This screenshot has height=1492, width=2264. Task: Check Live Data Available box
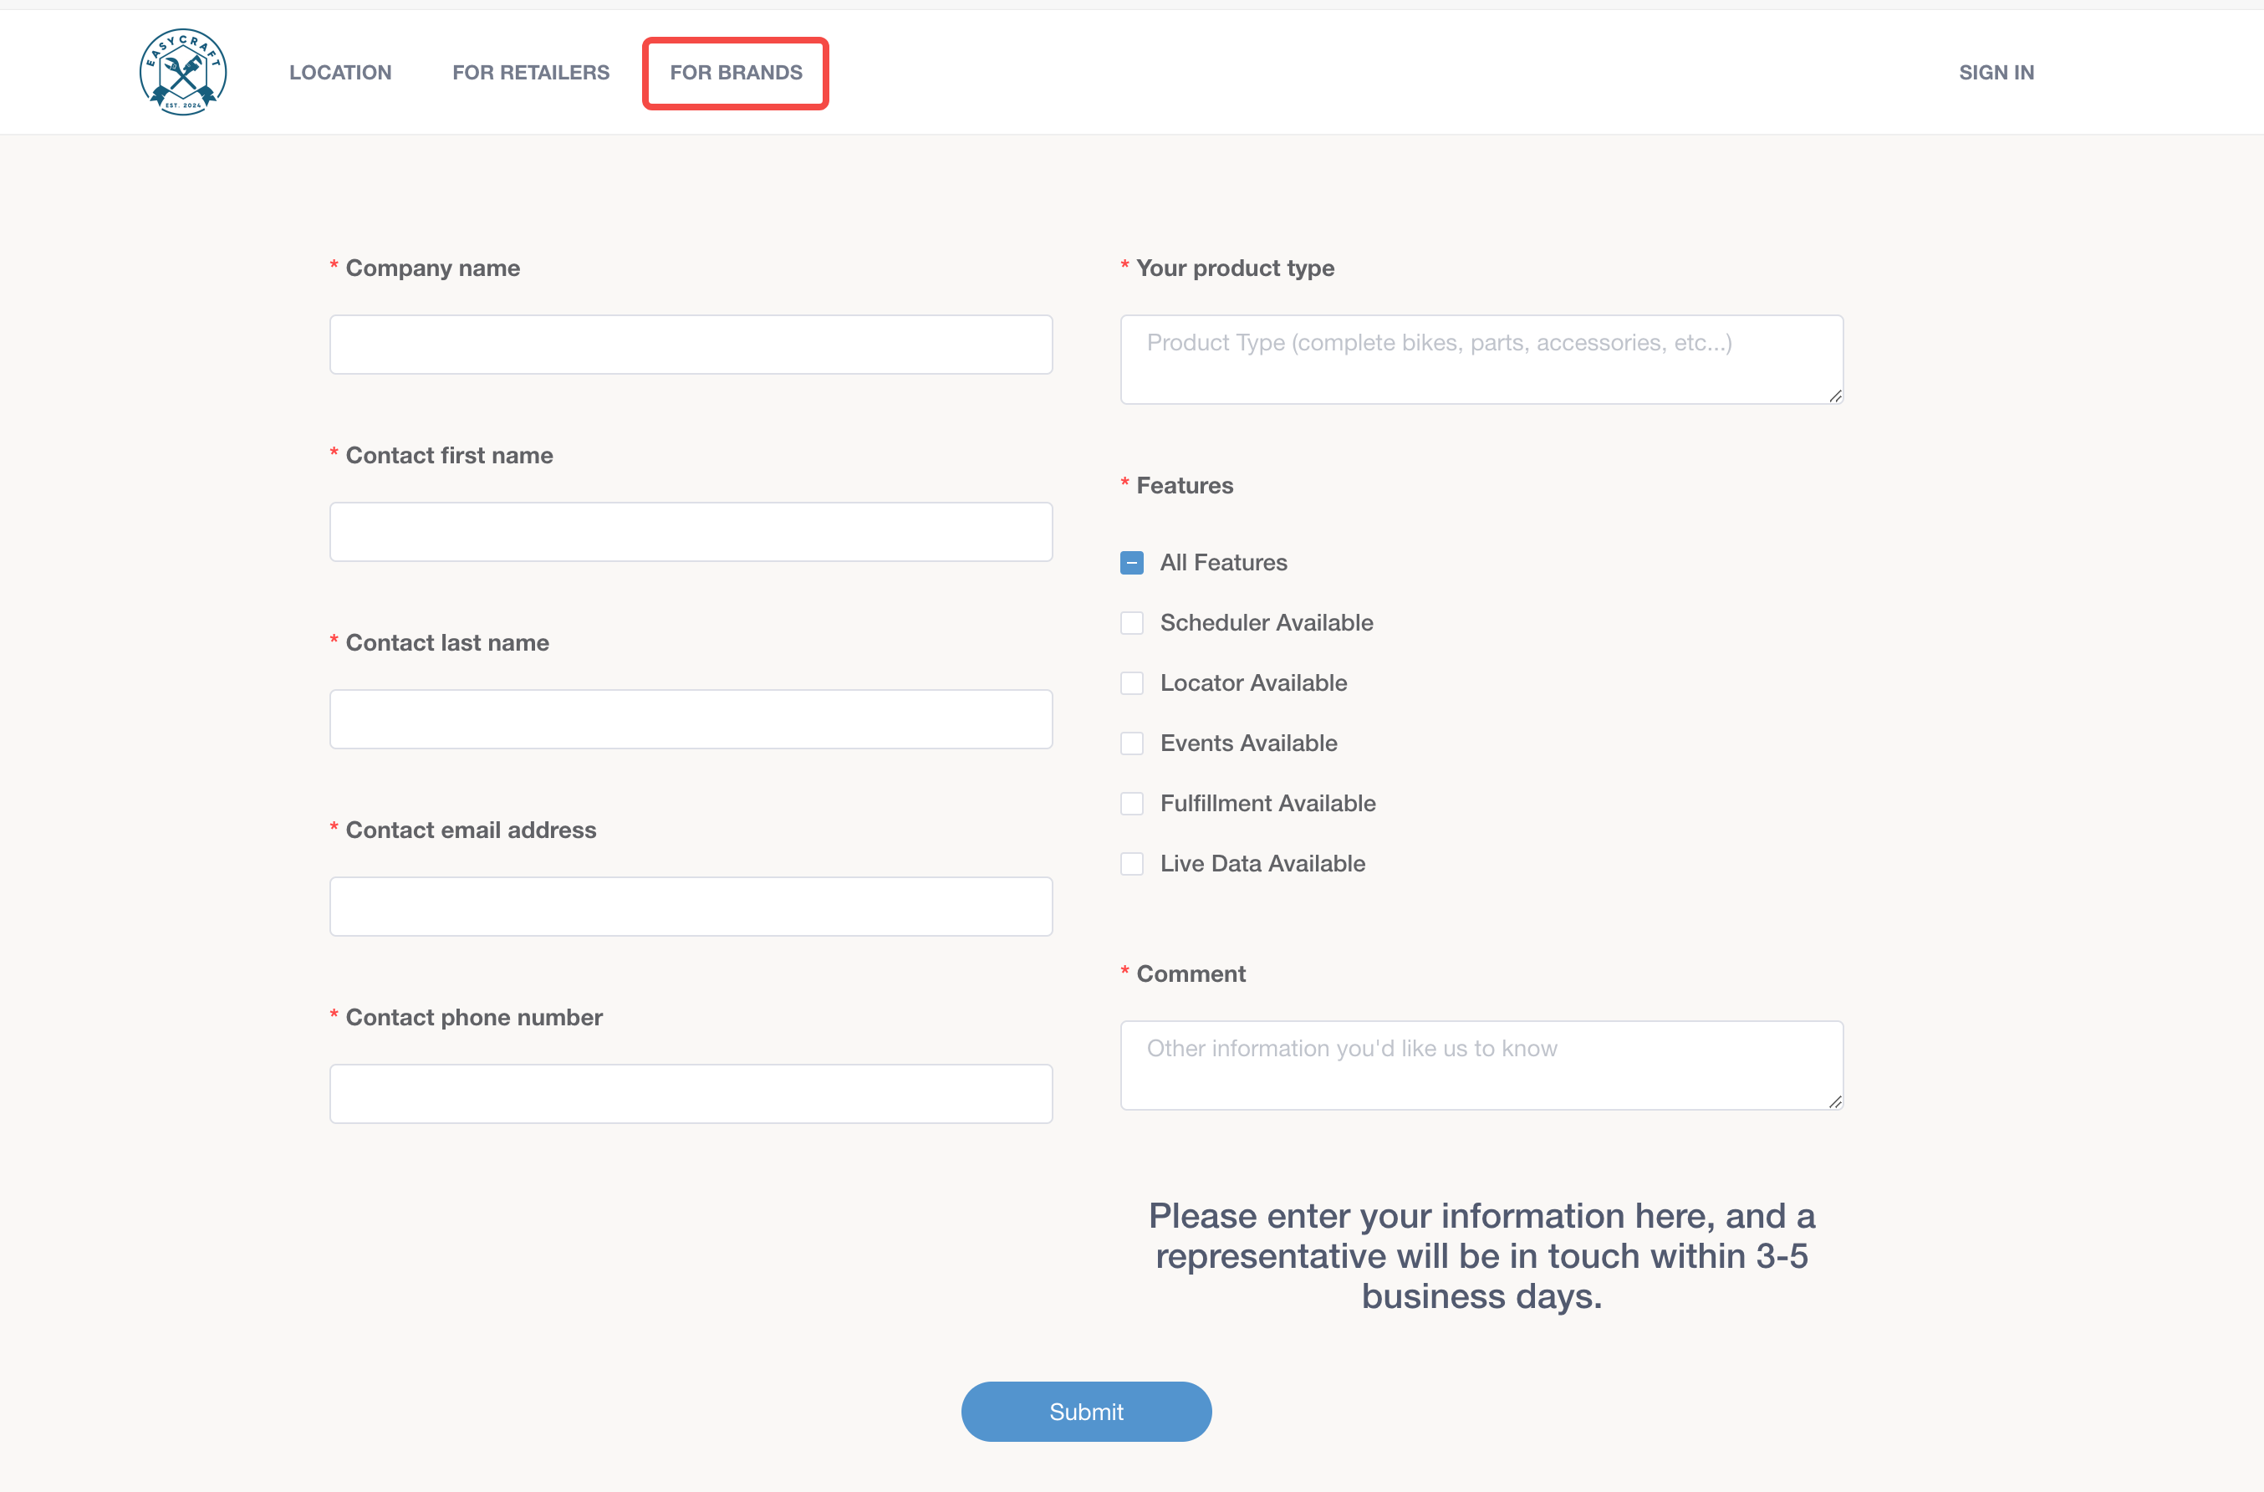click(1132, 864)
